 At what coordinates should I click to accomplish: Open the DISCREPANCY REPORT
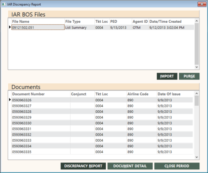(83, 166)
